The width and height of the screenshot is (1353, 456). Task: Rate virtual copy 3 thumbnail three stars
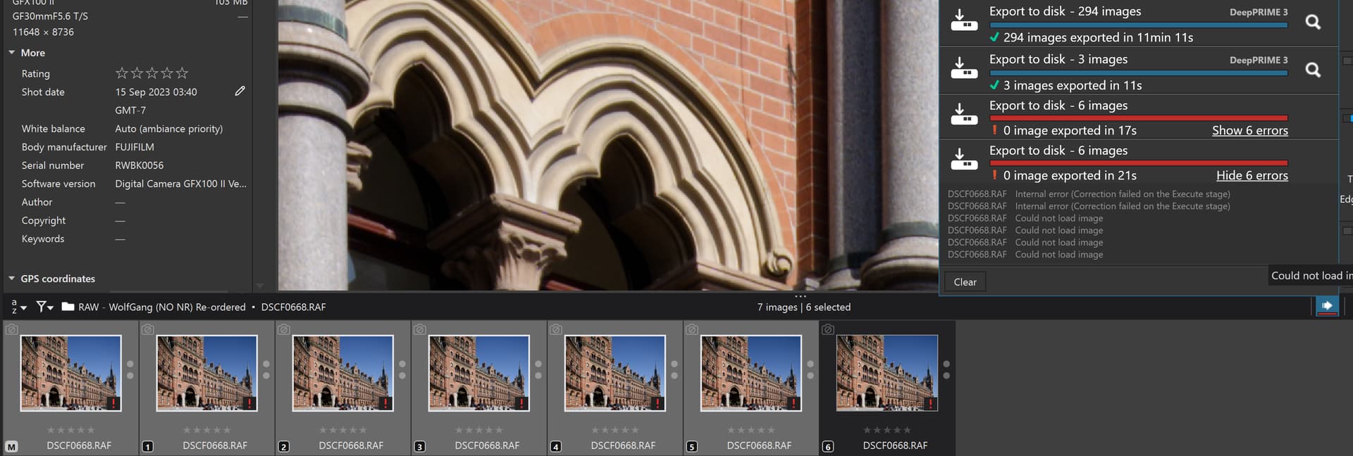479,430
